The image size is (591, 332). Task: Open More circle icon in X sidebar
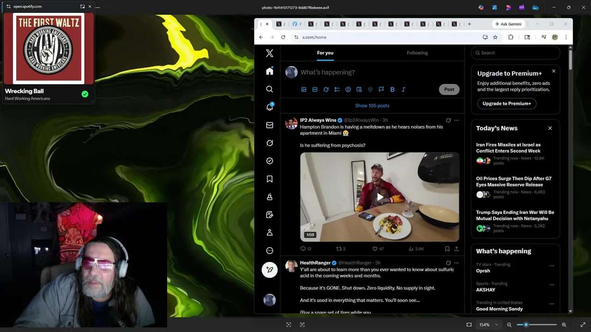[270, 250]
